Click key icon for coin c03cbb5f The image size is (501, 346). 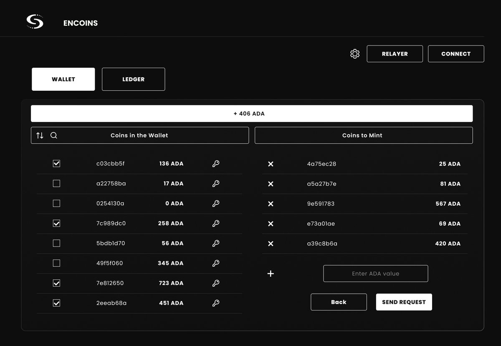click(216, 164)
